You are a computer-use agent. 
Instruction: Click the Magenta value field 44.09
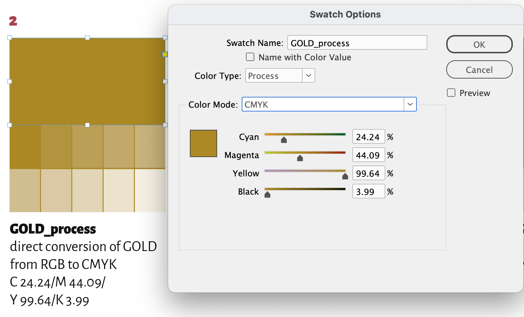point(368,155)
